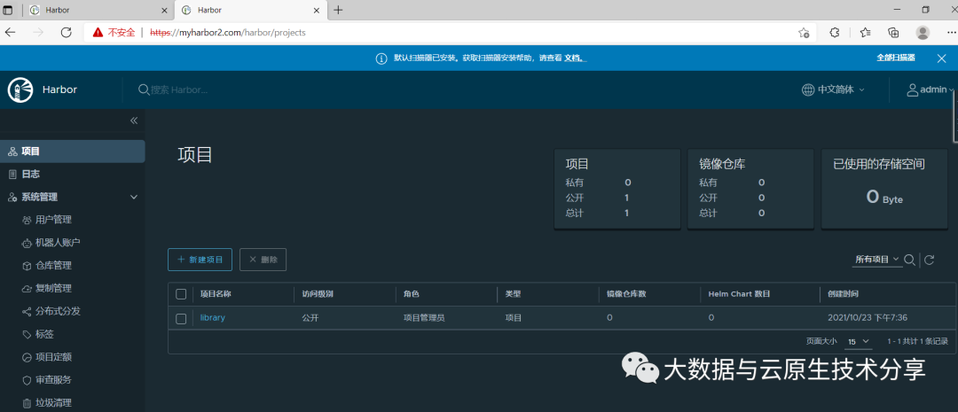Refresh the project list

coord(930,260)
